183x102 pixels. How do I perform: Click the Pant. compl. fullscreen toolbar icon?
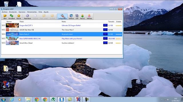point(44,16)
